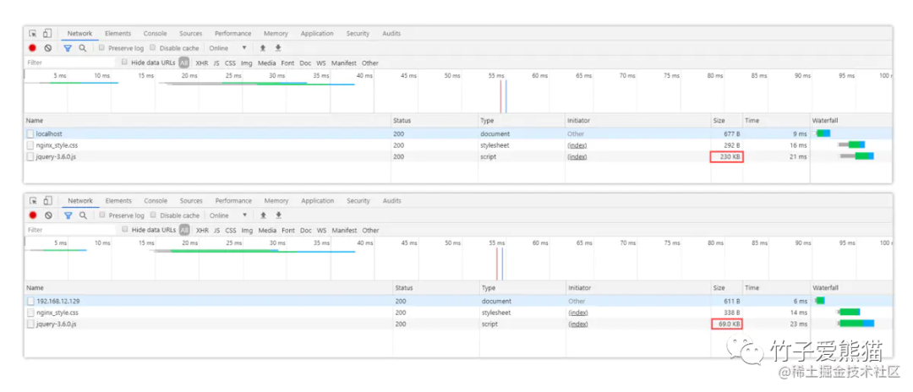The image size is (913, 392).
Task: Open the Memory tab in the localhost panel
Action: [x=276, y=34]
